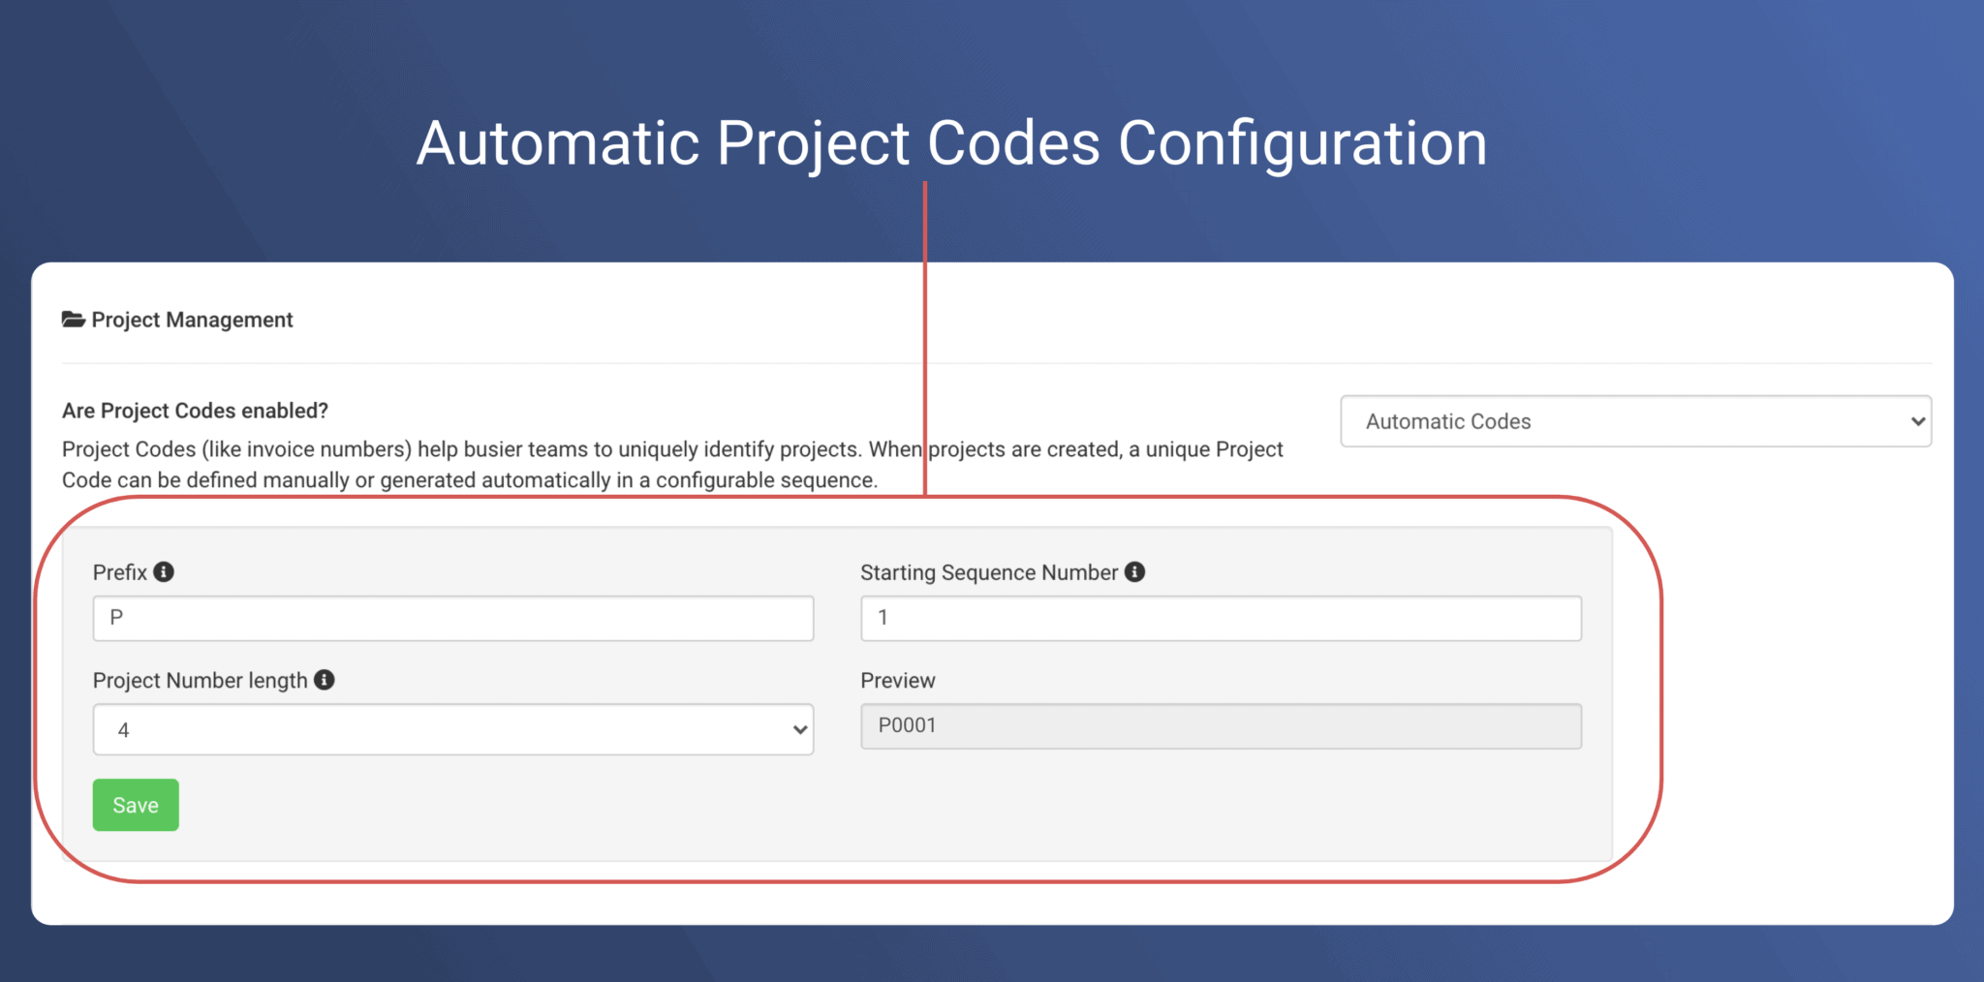Click the grayed Preview field showing P0001
1984x982 pixels.
click(x=1220, y=725)
